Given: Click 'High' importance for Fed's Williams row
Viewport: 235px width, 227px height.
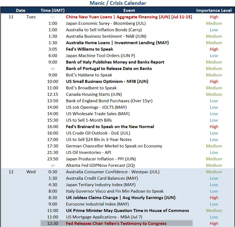Looking at the screenshot, I should (x=214, y=49).
